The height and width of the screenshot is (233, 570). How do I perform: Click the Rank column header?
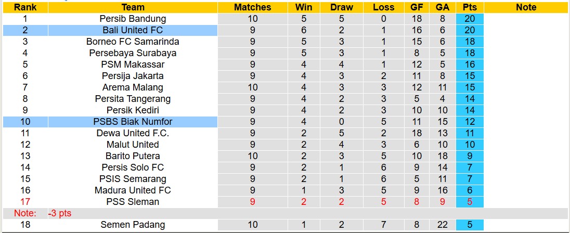(x=24, y=7)
